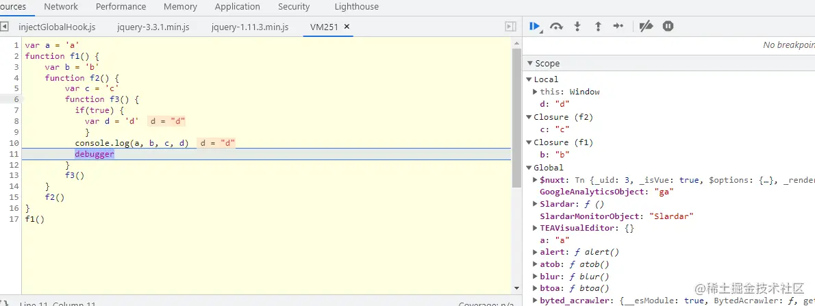Viewport: 815px width, 306px height.
Task: Click the function f1() declaration line
Action: (x=62, y=56)
